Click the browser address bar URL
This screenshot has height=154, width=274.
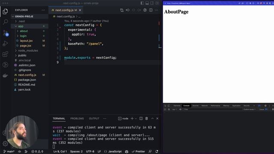pos(179,3)
